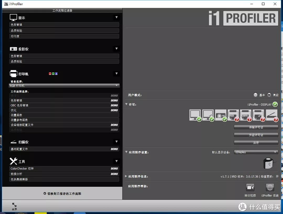
Task: Open the training videos camera icon
Action: click(x=250, y=188)
